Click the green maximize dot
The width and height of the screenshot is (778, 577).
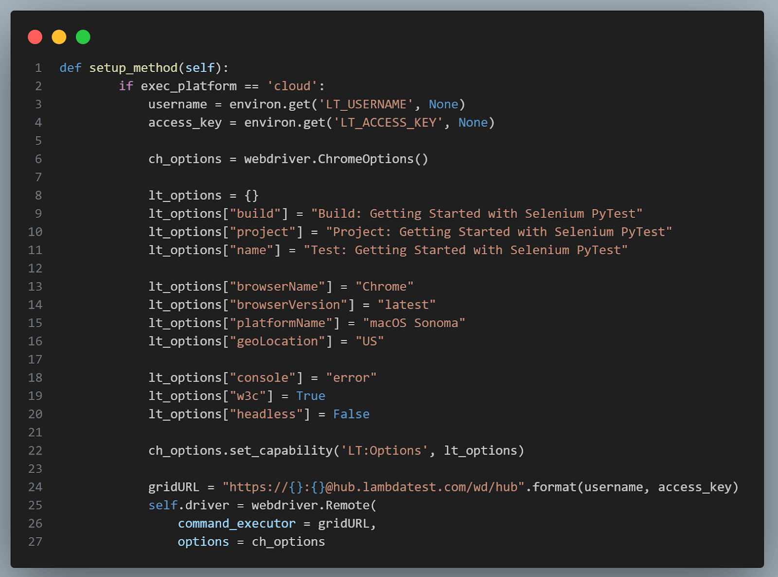pos(83,37)
